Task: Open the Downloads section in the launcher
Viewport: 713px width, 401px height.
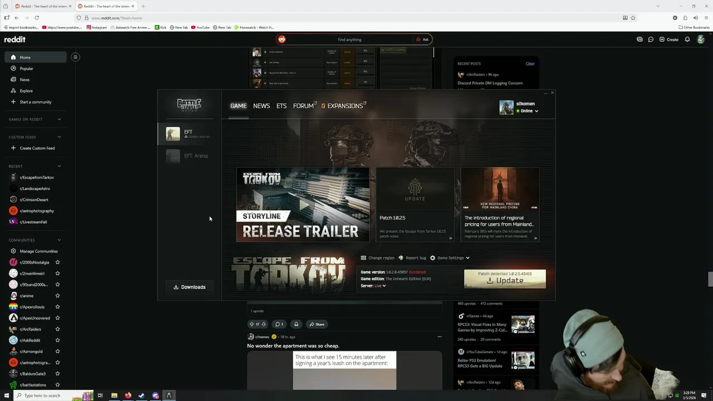Action: tap(189, 287)
